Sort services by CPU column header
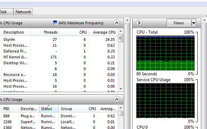Image resolution: width=207 pixels, height=129 pixels. pyautogui.click(x=88, y=109)
